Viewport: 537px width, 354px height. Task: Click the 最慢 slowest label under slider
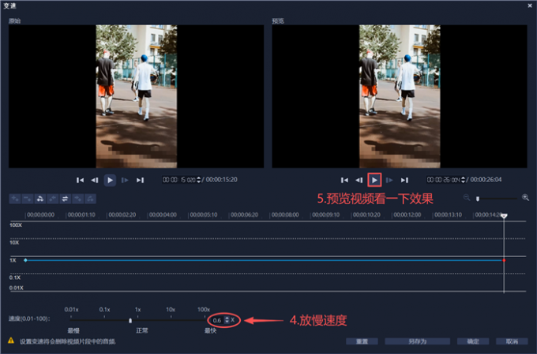coord(73,331)
